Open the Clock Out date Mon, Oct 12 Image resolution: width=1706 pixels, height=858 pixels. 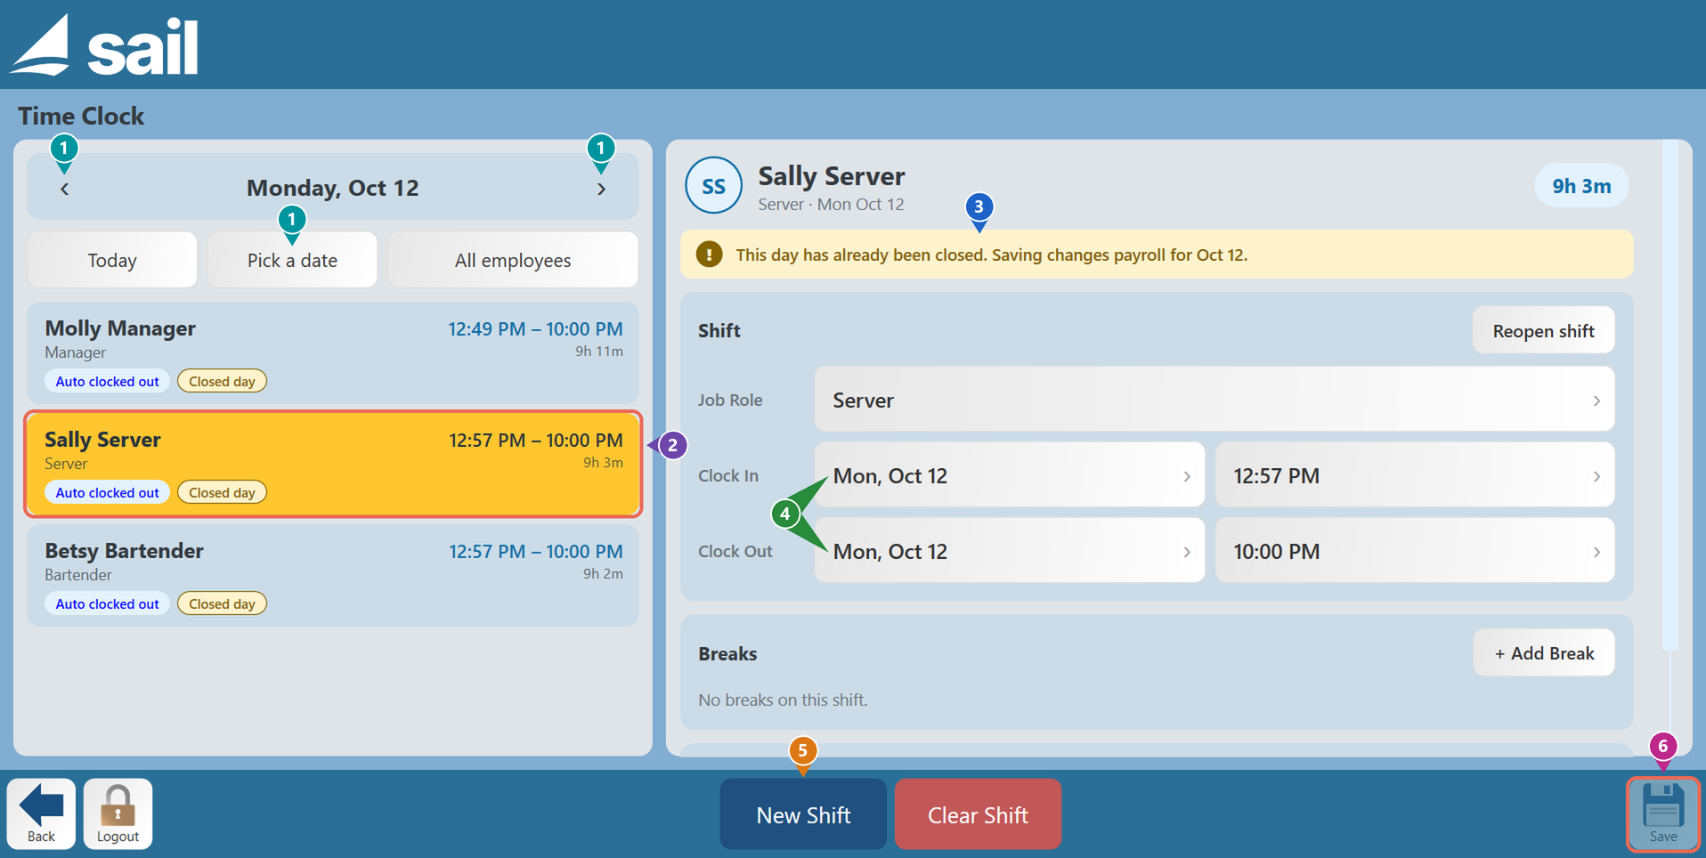pyautogui.click(x=1010, y=551)
